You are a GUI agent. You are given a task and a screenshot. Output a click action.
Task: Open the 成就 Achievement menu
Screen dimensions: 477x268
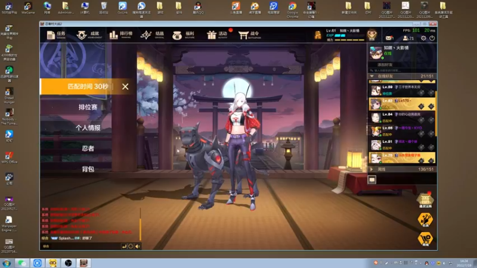point(89,35)
